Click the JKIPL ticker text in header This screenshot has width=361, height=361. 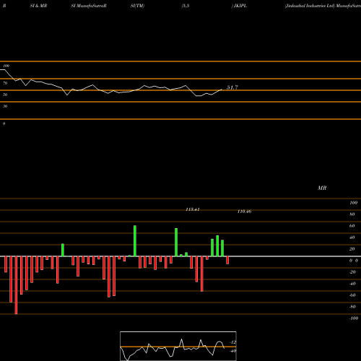(240, 6)
